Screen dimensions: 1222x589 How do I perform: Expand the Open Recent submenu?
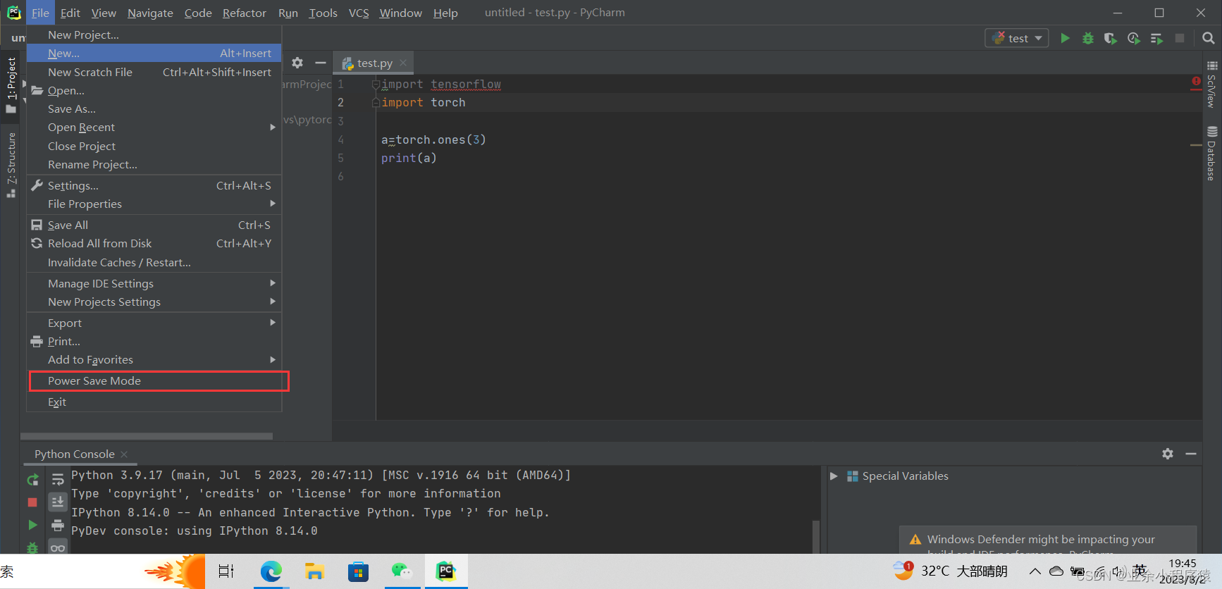coord(154,128)
